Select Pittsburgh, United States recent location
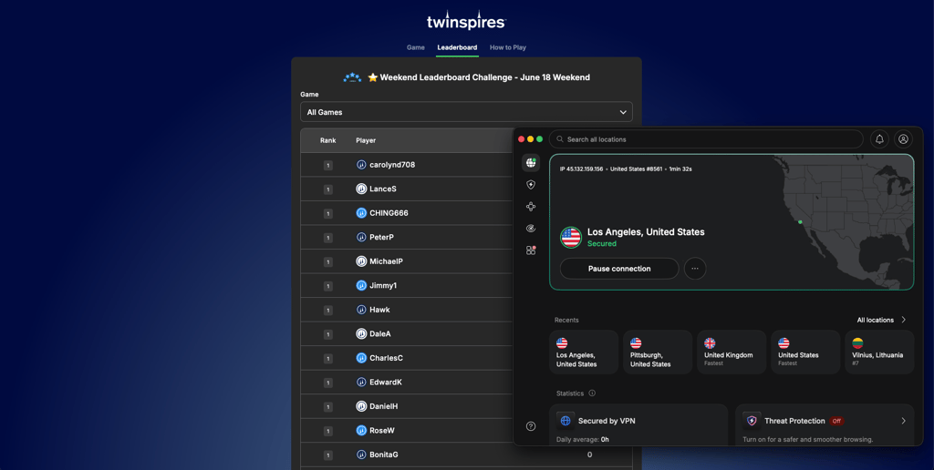Screen dimensions: 934x470 (658, 352)
